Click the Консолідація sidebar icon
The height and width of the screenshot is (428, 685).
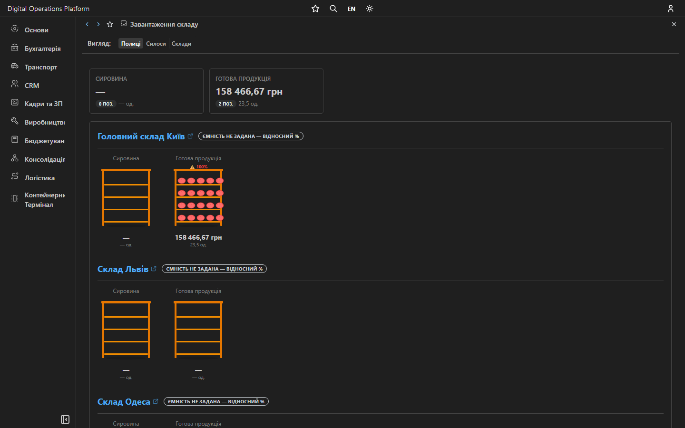coord(15,158)
